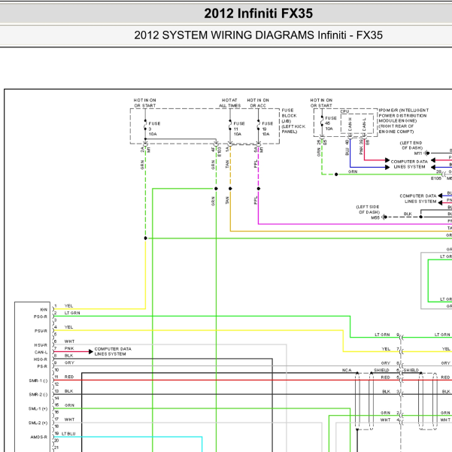Select the "PSG-R" pin label
Image resolution: width=452 pixels, height=452 pixels.
click(41, 317)
